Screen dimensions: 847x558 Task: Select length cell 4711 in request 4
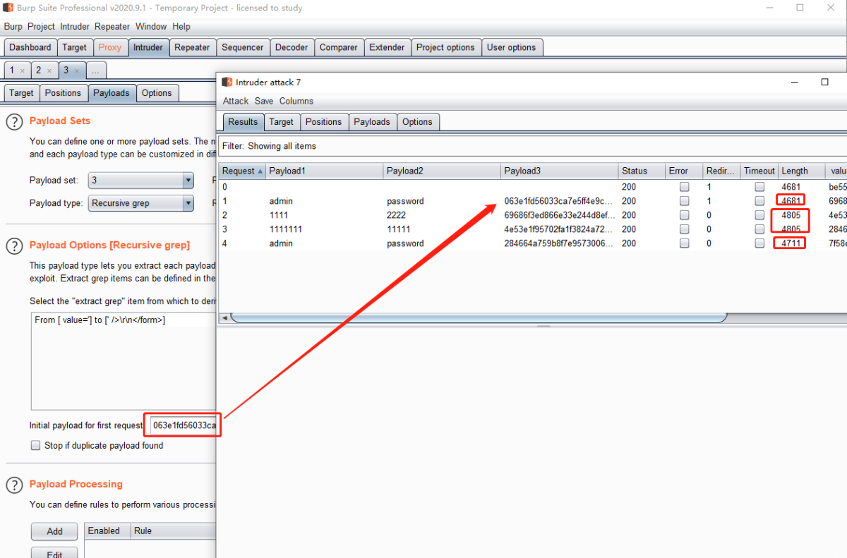point(791,243)
